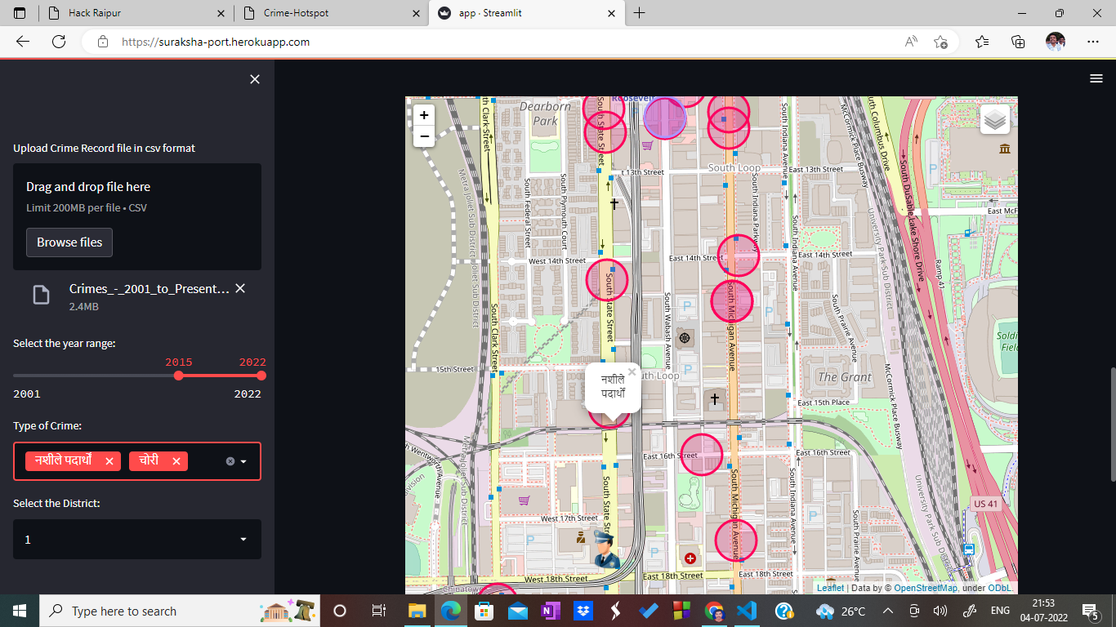Remove uploaded Crimes csv file
Viewport: 1116px width, 627px height.
240,288
